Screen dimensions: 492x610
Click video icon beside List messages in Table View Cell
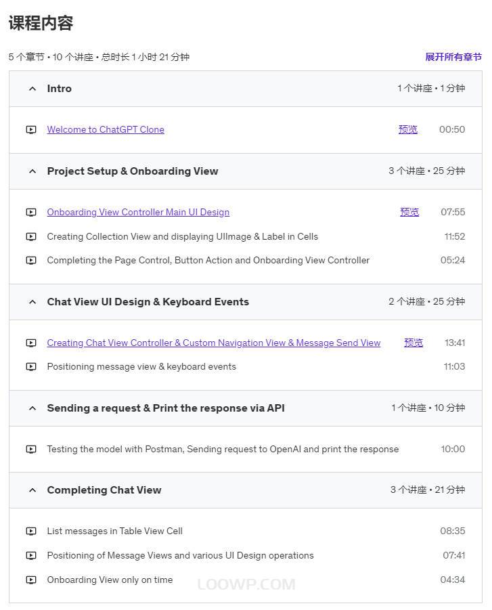coord(31,531)
